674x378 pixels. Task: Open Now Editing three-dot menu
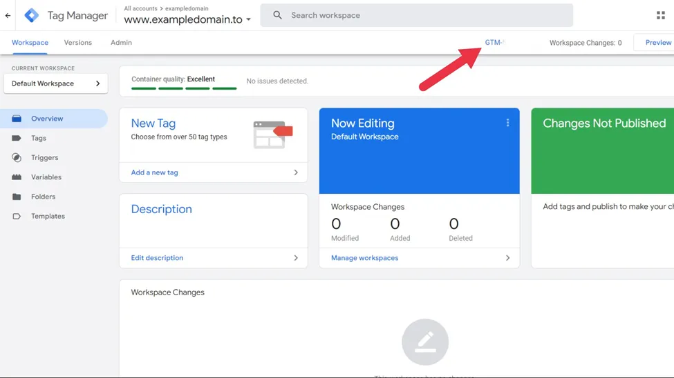coord(507,123)
